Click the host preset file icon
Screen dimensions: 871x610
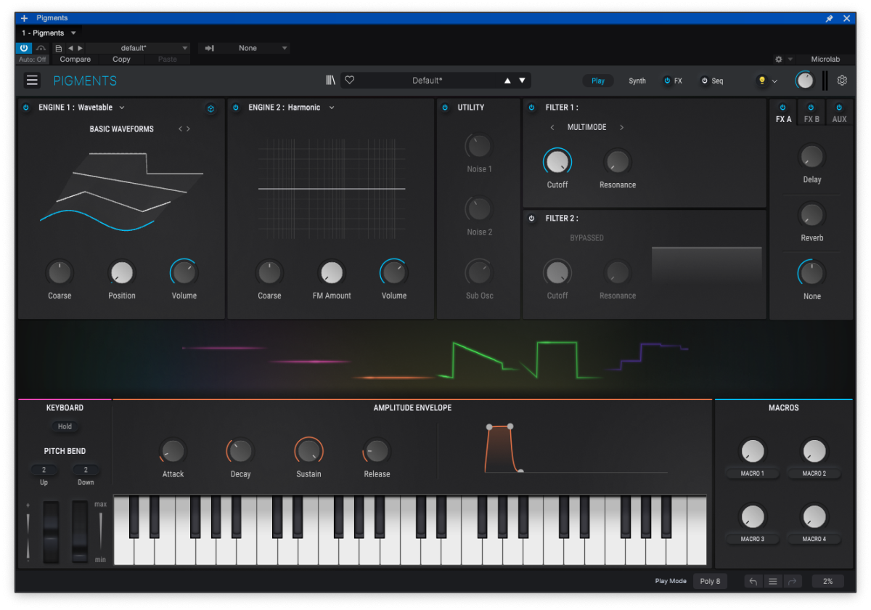pos(59,48)
